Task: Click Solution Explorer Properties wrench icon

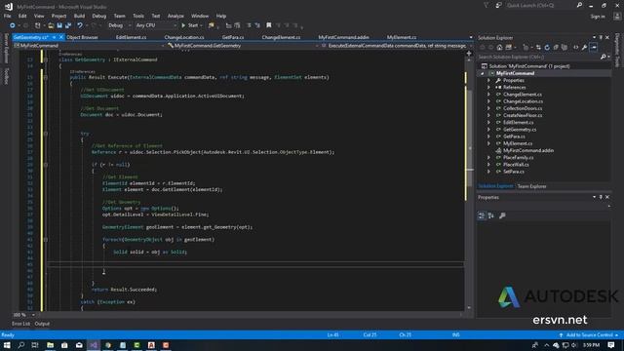Action: [584, 48]
